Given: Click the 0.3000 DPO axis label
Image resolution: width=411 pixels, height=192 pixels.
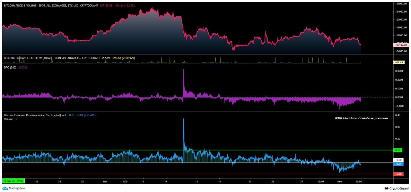Looking at the screenshot, I should (399, 71).
